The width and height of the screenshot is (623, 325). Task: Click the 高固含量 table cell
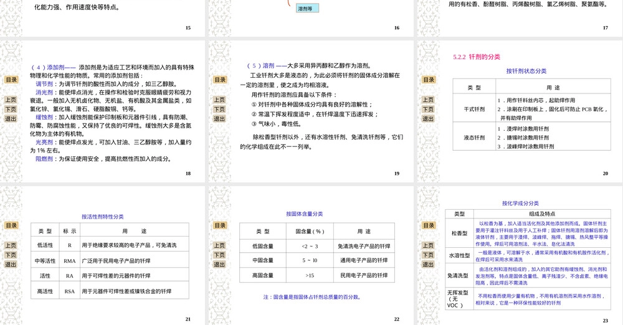pyautogui.click(x=263, y=275)
